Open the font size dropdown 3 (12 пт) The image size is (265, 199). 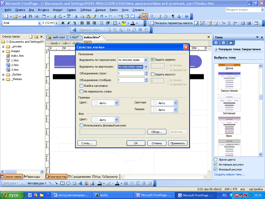coord(57,23)
